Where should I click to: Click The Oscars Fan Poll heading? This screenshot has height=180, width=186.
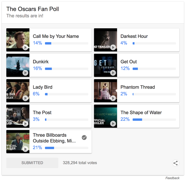33,9
